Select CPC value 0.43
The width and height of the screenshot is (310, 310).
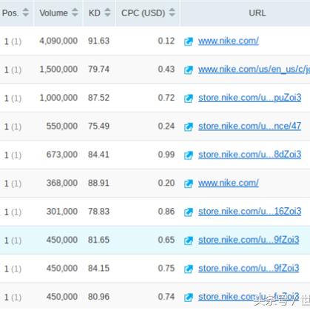(x=166, y=70)
